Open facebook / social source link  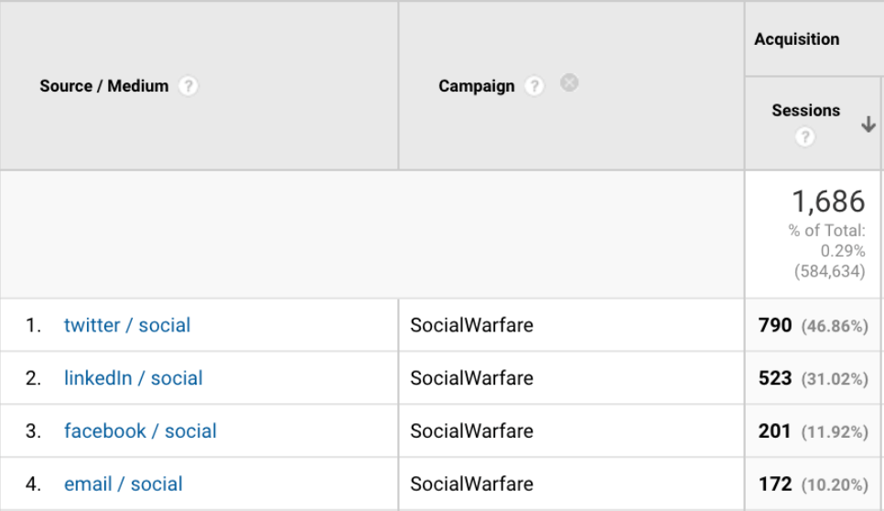(140, 431)
